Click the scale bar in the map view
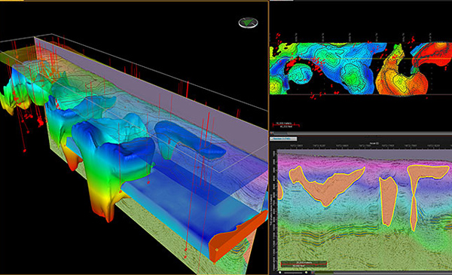 tap(286, 125)
